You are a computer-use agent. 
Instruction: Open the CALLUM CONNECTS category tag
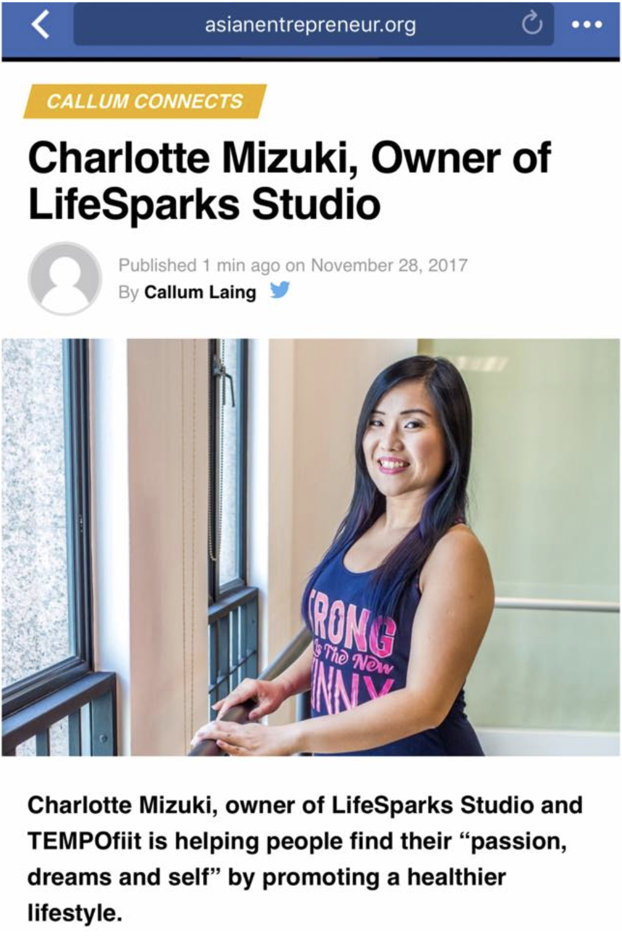145,101
